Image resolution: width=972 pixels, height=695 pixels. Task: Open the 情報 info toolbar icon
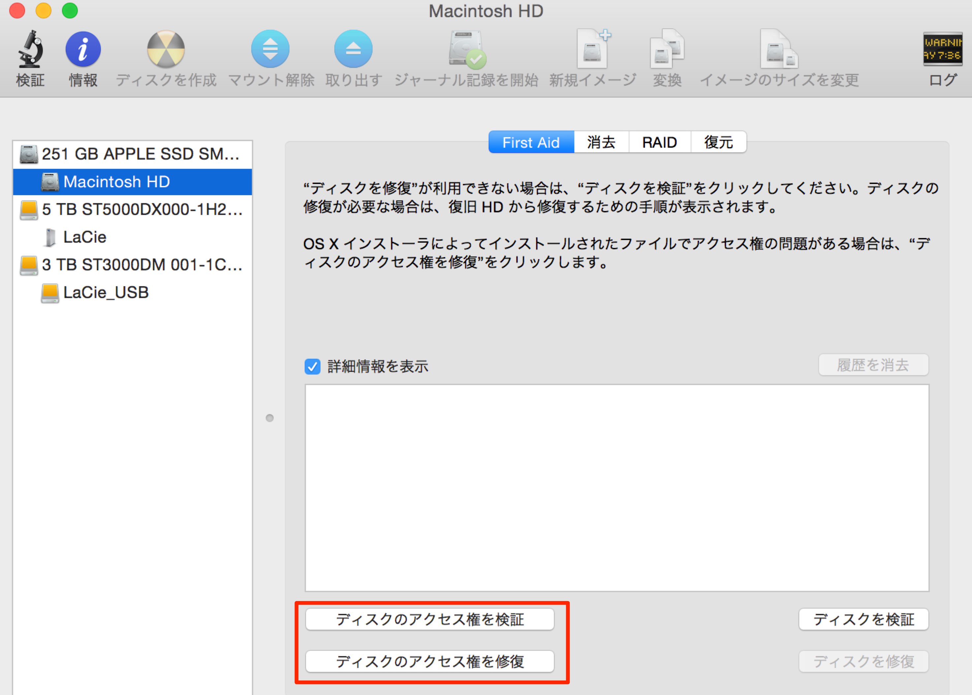click(83, 49)
